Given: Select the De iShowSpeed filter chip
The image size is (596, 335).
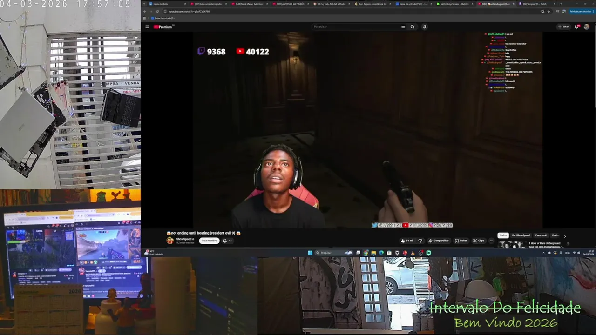Looking at the screenshot, I should pyautogui.click(x=521, y=235).
